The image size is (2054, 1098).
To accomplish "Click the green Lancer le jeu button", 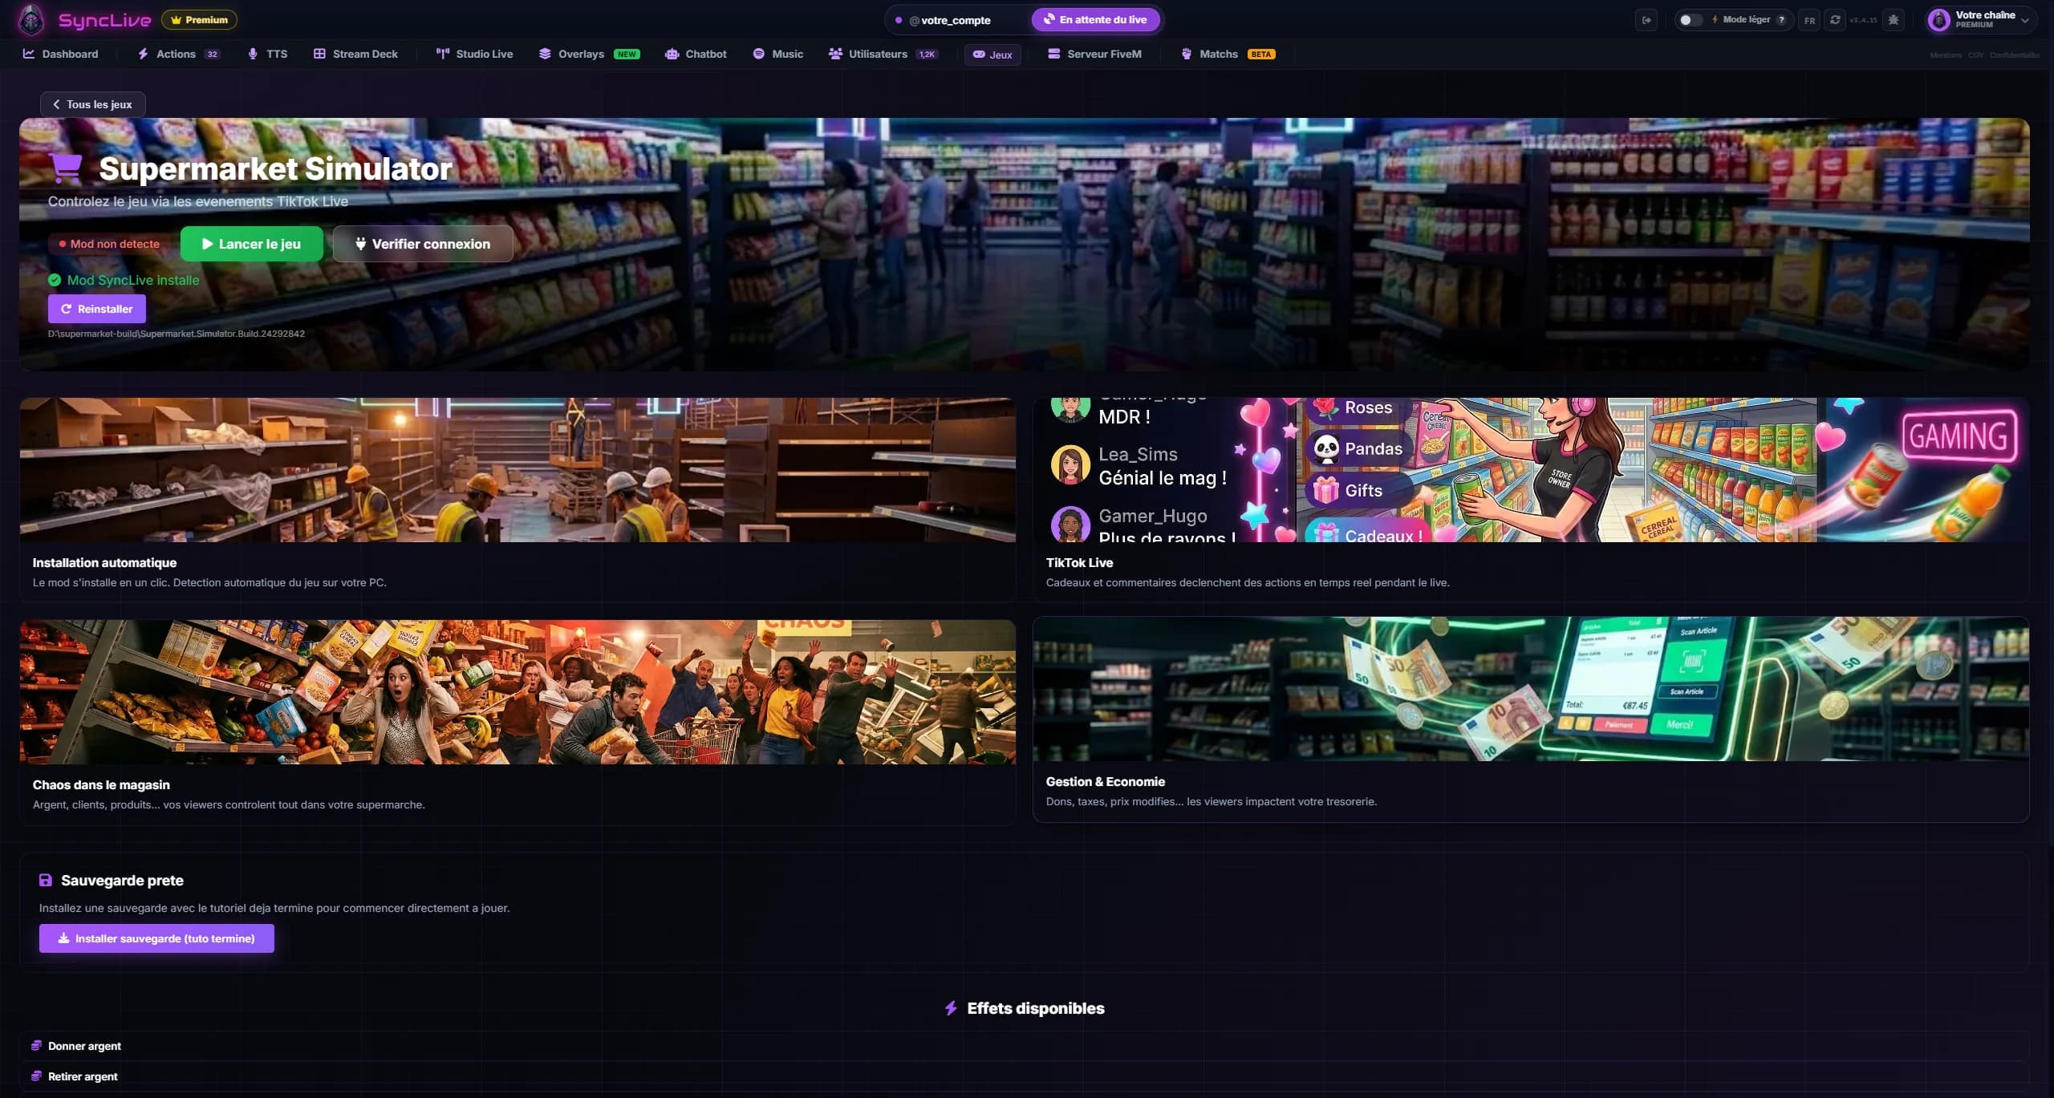I will click(x=252, y=244).
